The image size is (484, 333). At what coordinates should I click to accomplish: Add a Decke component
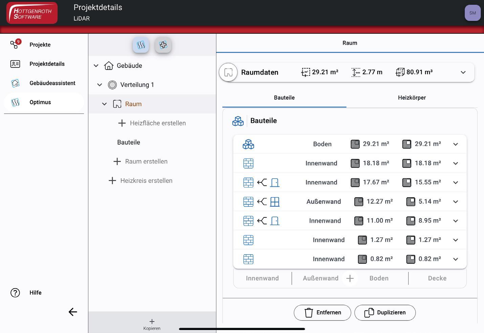click(437, 278)
